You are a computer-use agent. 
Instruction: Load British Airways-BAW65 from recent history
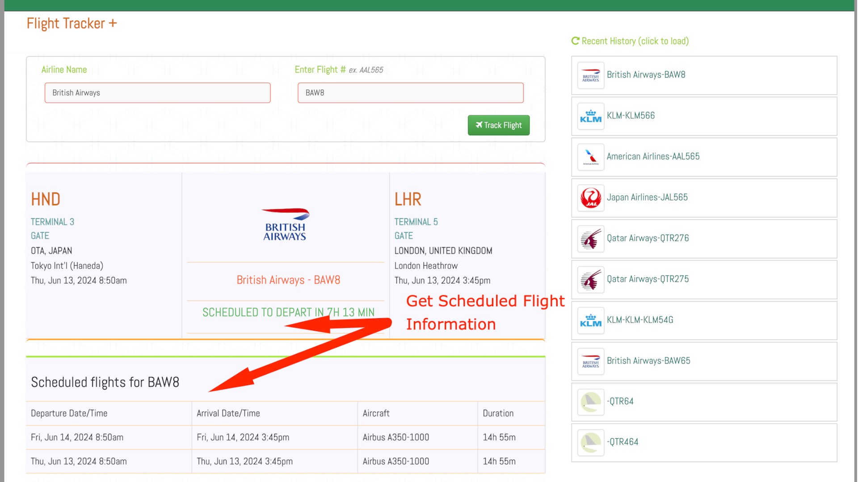[704, 361]
